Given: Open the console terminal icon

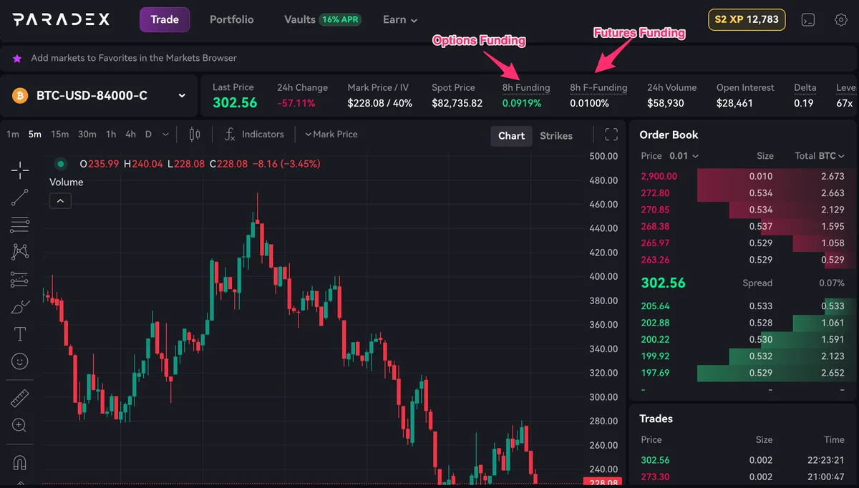Looking at the screenshot, I should pyautogui.click(x=808, y=20).
